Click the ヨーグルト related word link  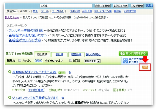click(58, 11)
